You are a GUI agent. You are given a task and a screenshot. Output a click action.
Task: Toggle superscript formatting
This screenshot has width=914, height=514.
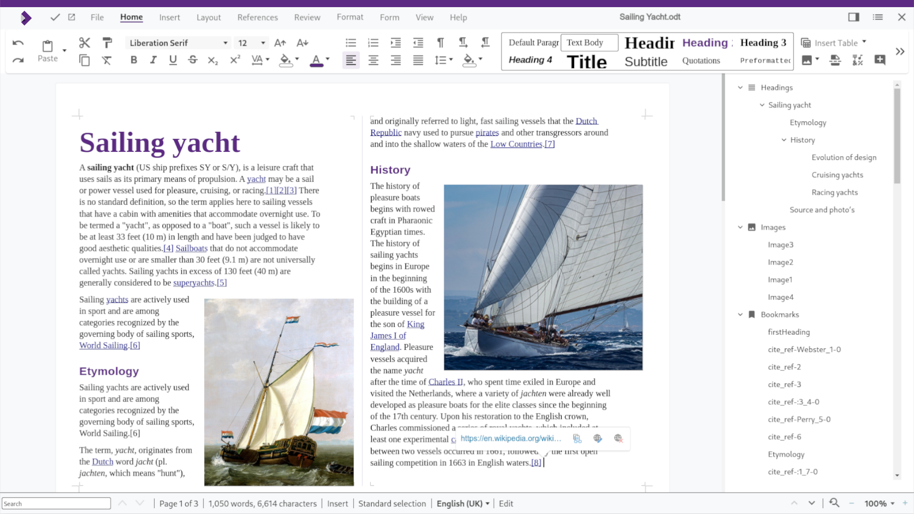coord(235,60)
